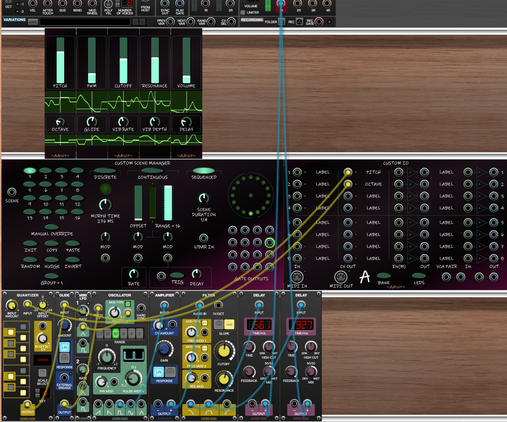This screenshot has height=422, width=507.
Task: Click the MIDI IN DIN connector
Action: pyautogui.click(x=297, y=277)
